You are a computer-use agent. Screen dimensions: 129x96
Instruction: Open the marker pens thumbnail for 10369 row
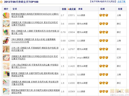pyautogui.click(x=6, y=91)
